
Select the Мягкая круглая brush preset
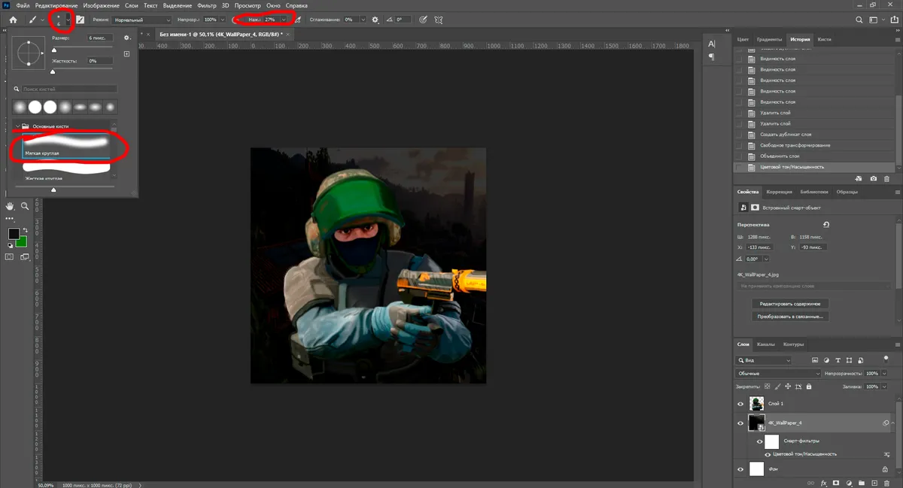coord(66,146)
